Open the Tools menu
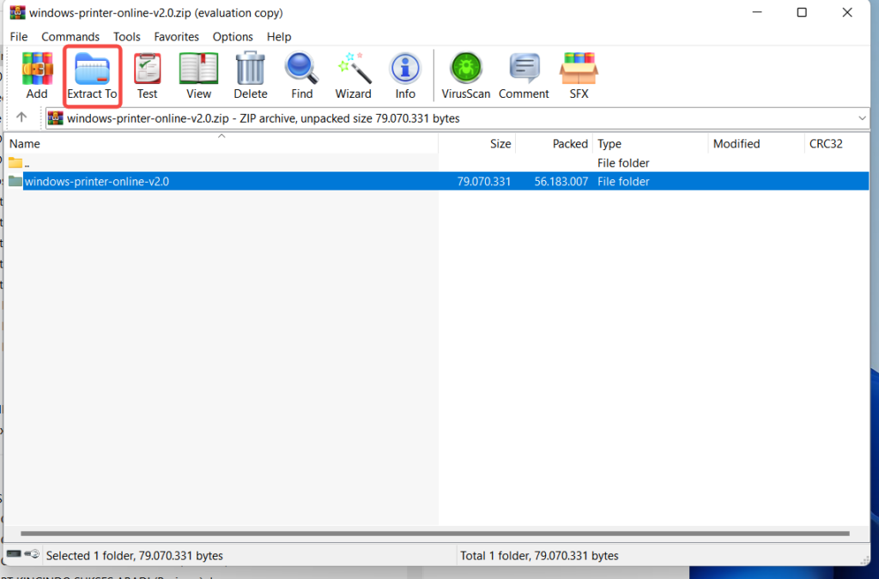The width and height of the screenshot is (879, 579). coord(127,36)
